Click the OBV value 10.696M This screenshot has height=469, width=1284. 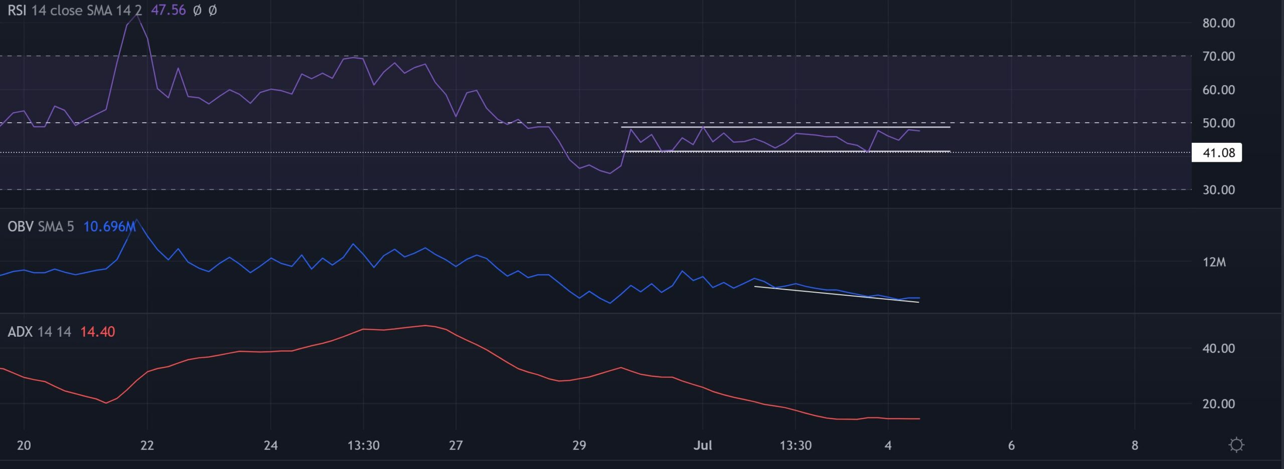coord(109,226)
